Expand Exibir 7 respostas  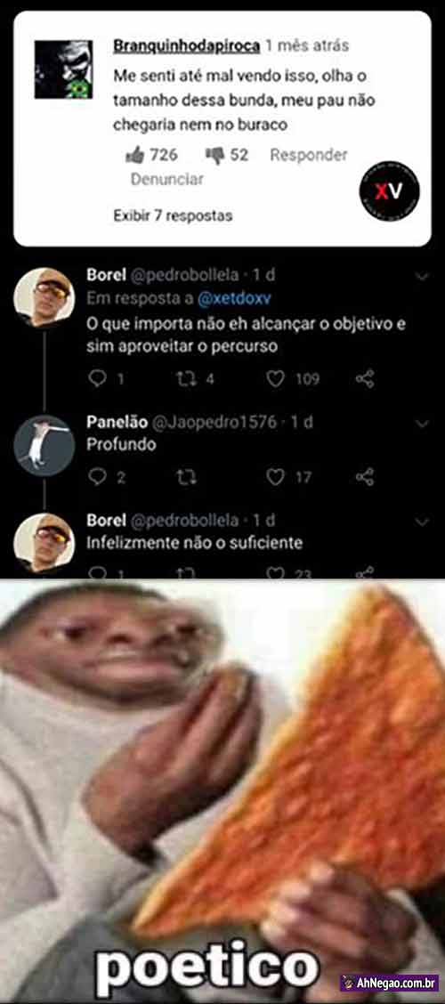pyautogui.click(x=173, y=215)
